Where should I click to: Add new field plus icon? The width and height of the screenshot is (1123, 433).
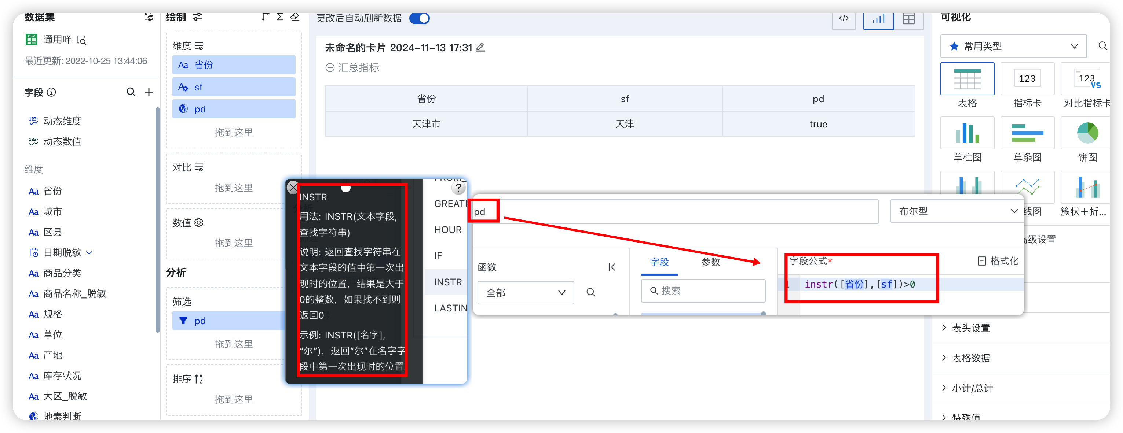[x=149, y=92]
